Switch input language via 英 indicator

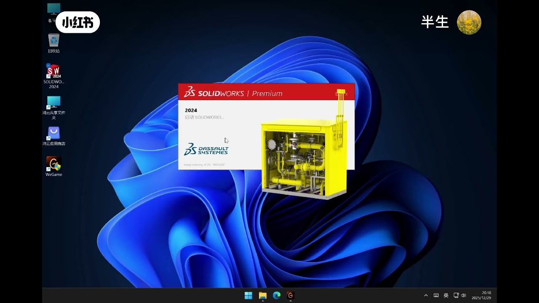[446, 295]
